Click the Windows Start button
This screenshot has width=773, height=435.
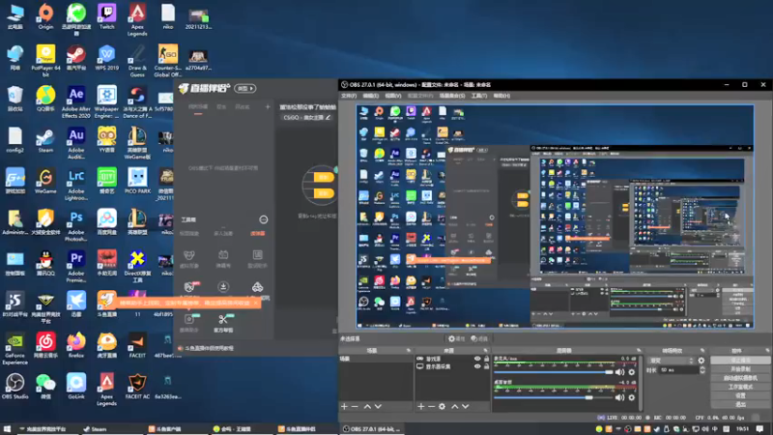pos(7,429)
